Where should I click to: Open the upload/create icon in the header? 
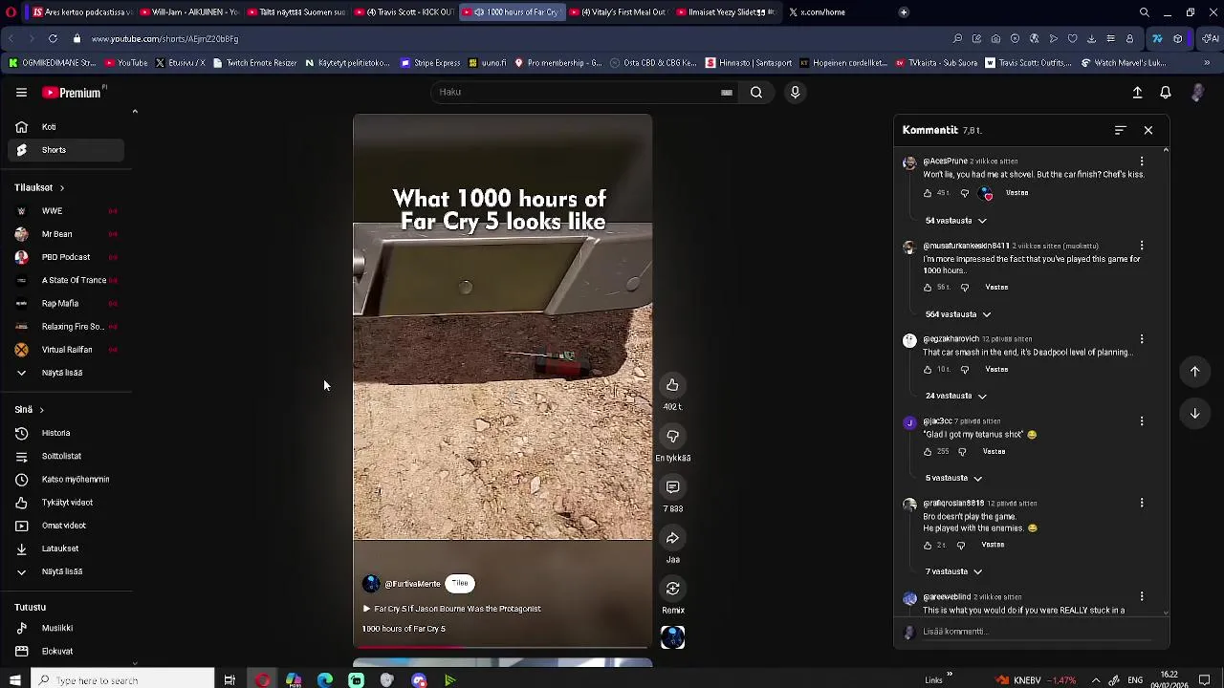1137,93
